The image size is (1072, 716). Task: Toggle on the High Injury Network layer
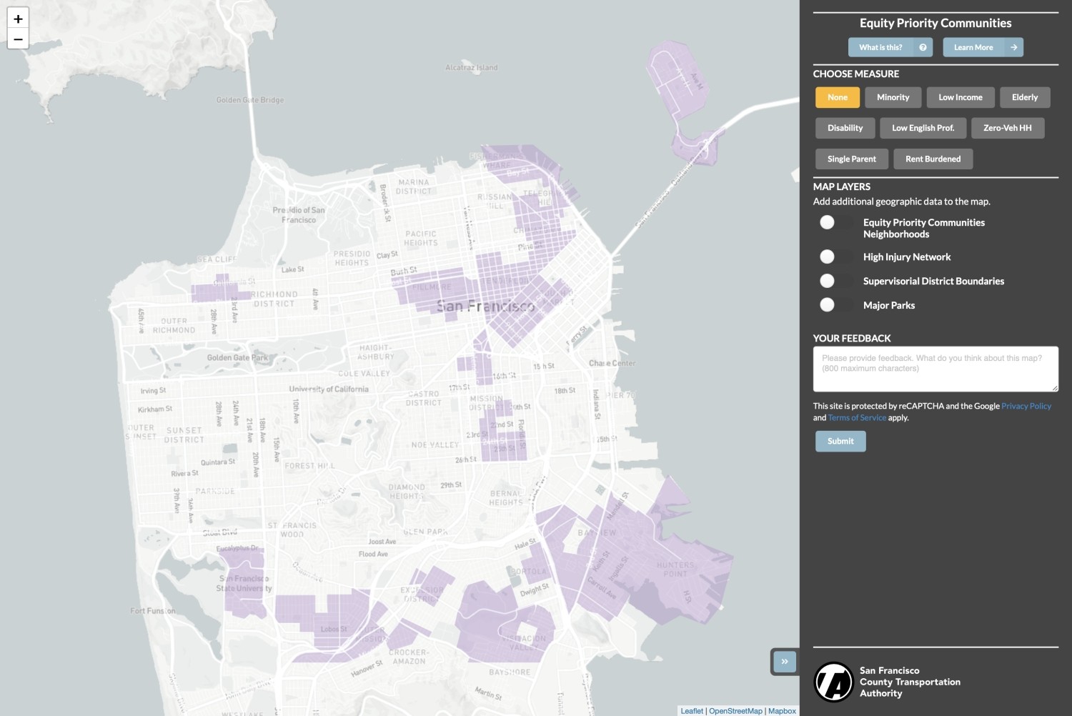[828, 257]
